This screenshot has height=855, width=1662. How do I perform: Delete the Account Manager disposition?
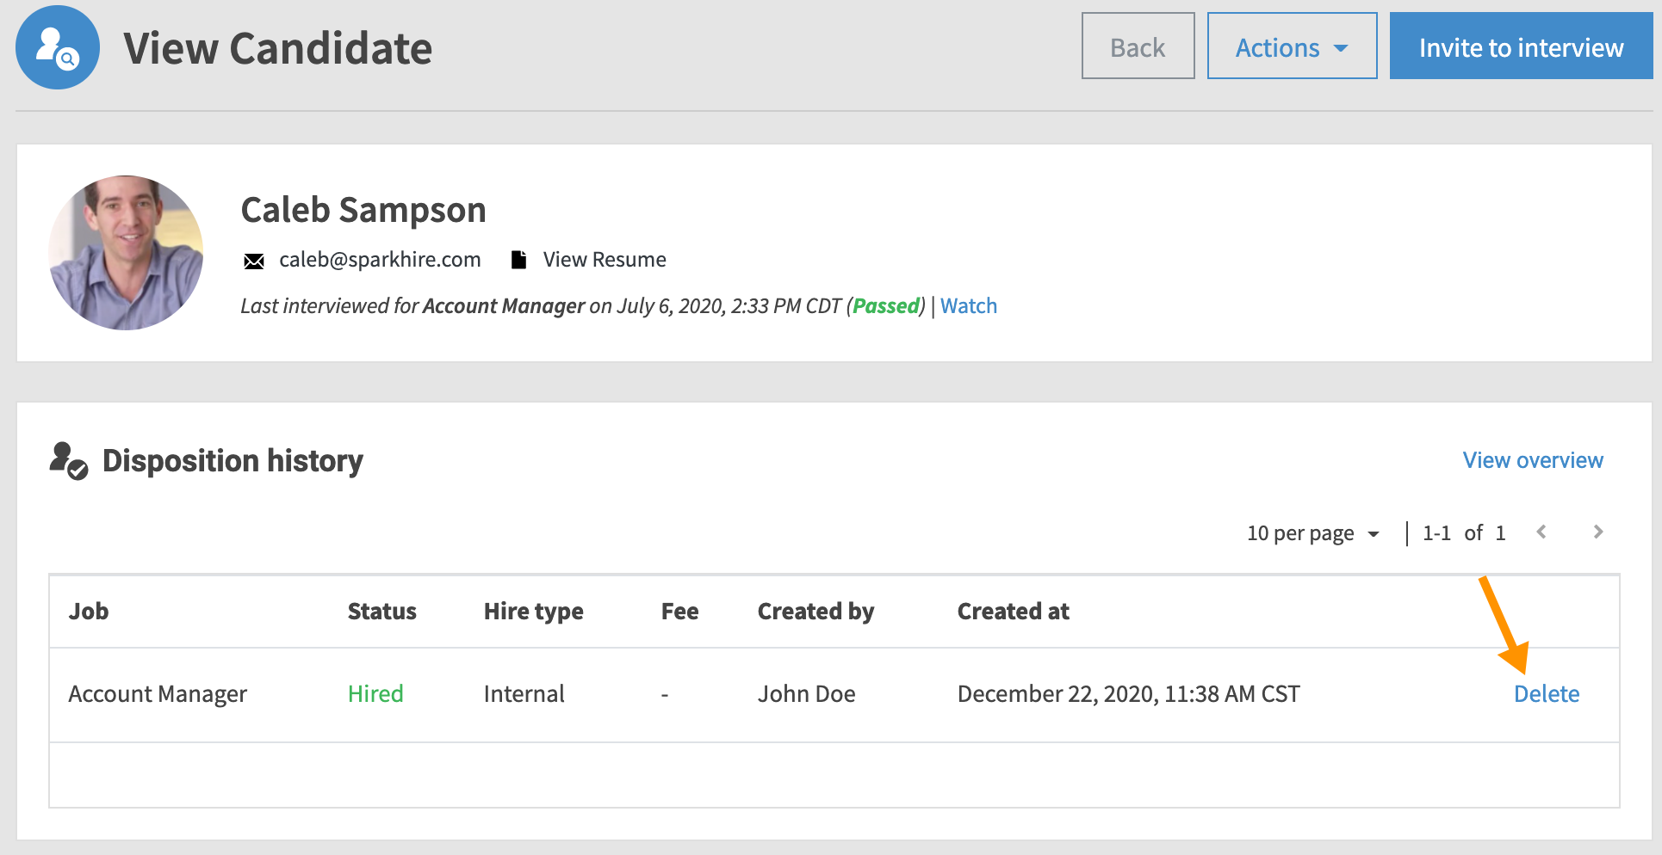point(1547,694)
